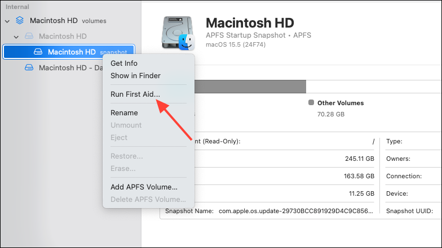Click the greyed Macintosh HD volume drive icon
Viewport: 442px width, 248px height.
[29, 36]
